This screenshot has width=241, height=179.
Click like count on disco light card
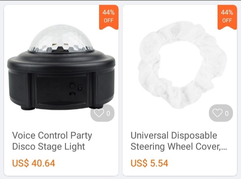(108, 114)
